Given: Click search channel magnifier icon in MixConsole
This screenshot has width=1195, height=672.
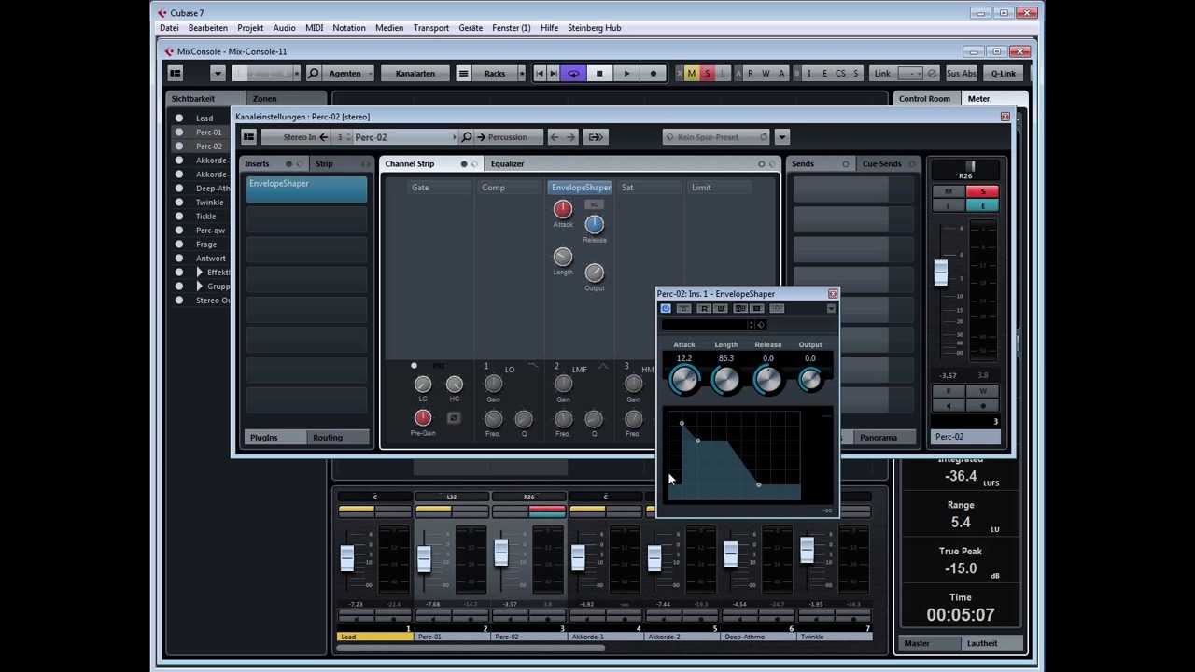Looking at the screenshot, I should click(314, 74).
